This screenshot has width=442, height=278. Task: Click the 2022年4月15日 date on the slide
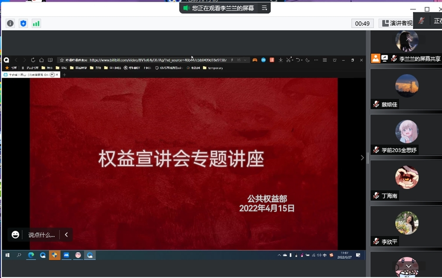pyautogui.click(x=267, y=208)
